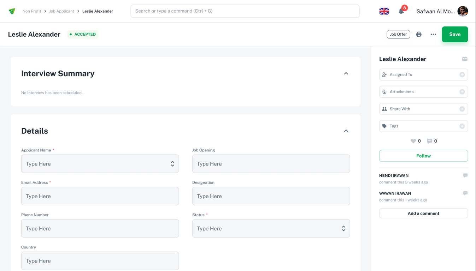Screen dimensions: 476x271
Task: Click the envelope icon beside Leslie Alexander
Action: click(x=465, y=59)
